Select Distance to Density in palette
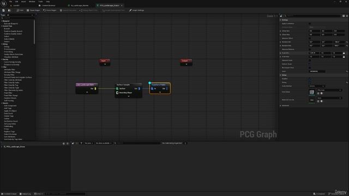349x196 pixels. point(11,65)
